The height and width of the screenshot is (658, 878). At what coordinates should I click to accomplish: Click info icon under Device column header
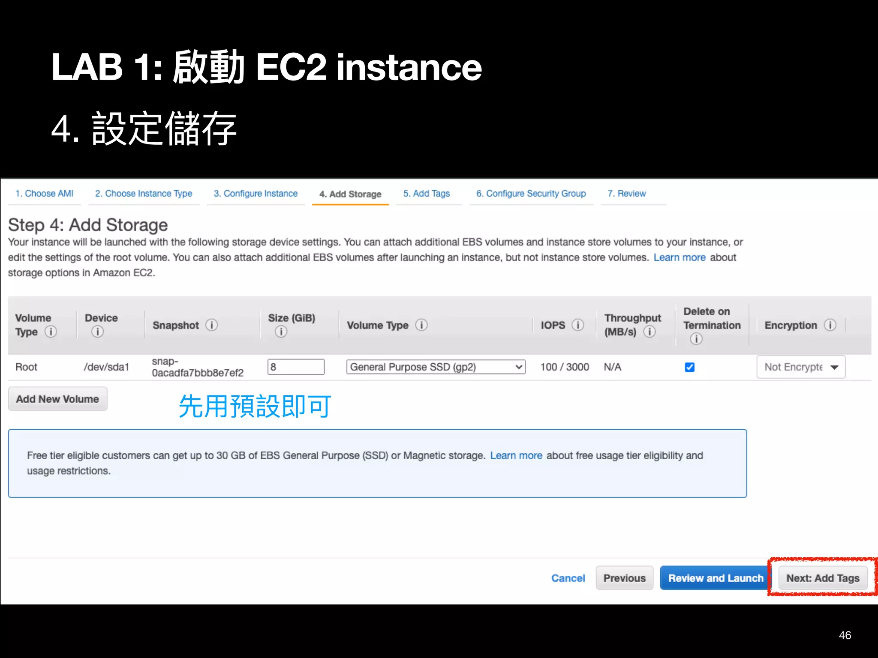[97, 332]
